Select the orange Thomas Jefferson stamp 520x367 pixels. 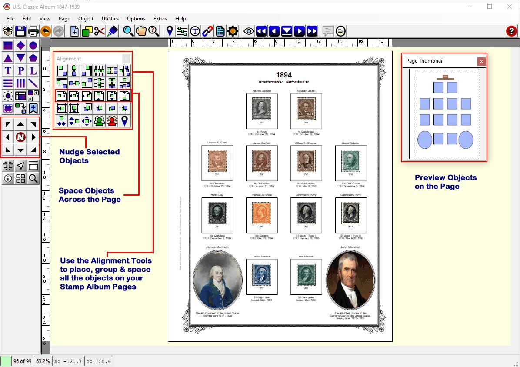tap(261, 213)
